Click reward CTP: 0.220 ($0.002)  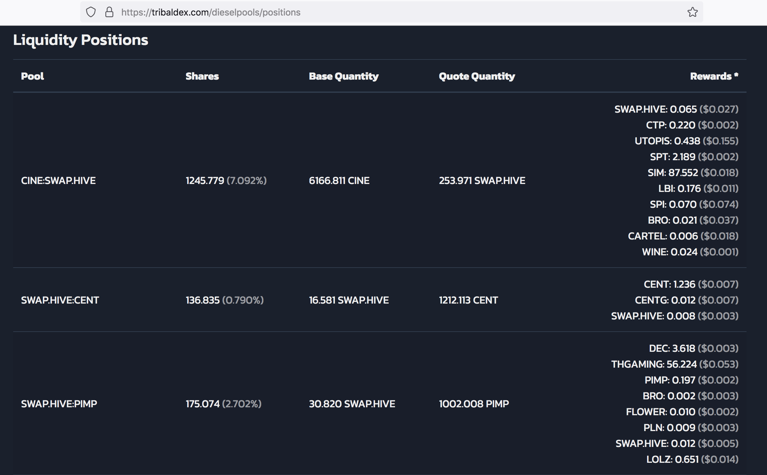click(x=692, y=125)
